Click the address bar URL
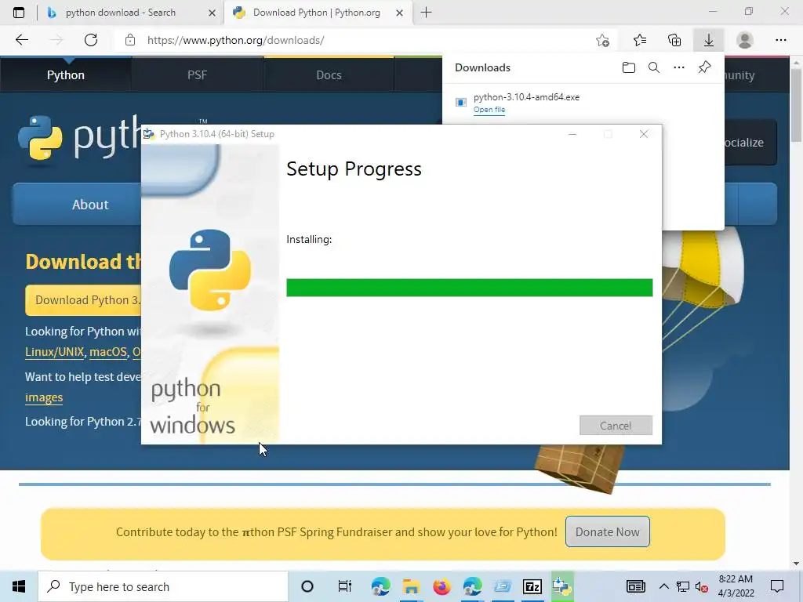 coord(235,40)
